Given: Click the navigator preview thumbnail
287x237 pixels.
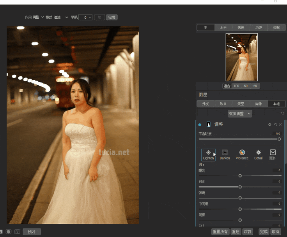Looking at the screenshot, I should pos(241,57).
